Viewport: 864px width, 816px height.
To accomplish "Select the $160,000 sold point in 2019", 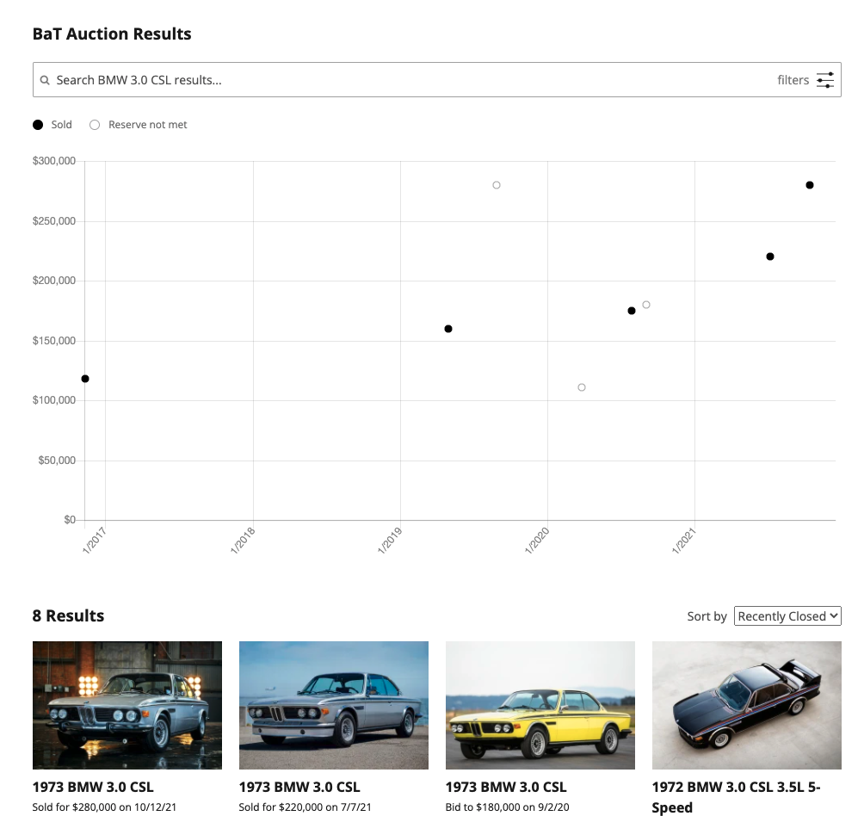I will [x=448, y=329].
